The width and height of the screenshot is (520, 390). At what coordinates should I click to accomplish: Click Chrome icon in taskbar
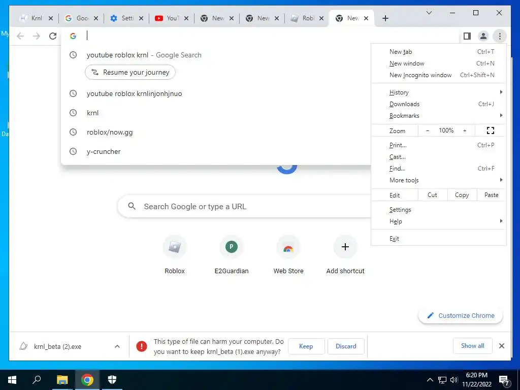coord(87,380)
